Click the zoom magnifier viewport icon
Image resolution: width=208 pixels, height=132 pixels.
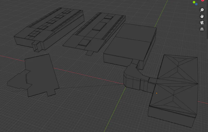pos(202,10)
